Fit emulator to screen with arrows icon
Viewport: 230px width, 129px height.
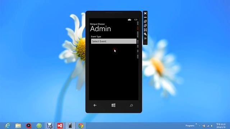(145, 30)
